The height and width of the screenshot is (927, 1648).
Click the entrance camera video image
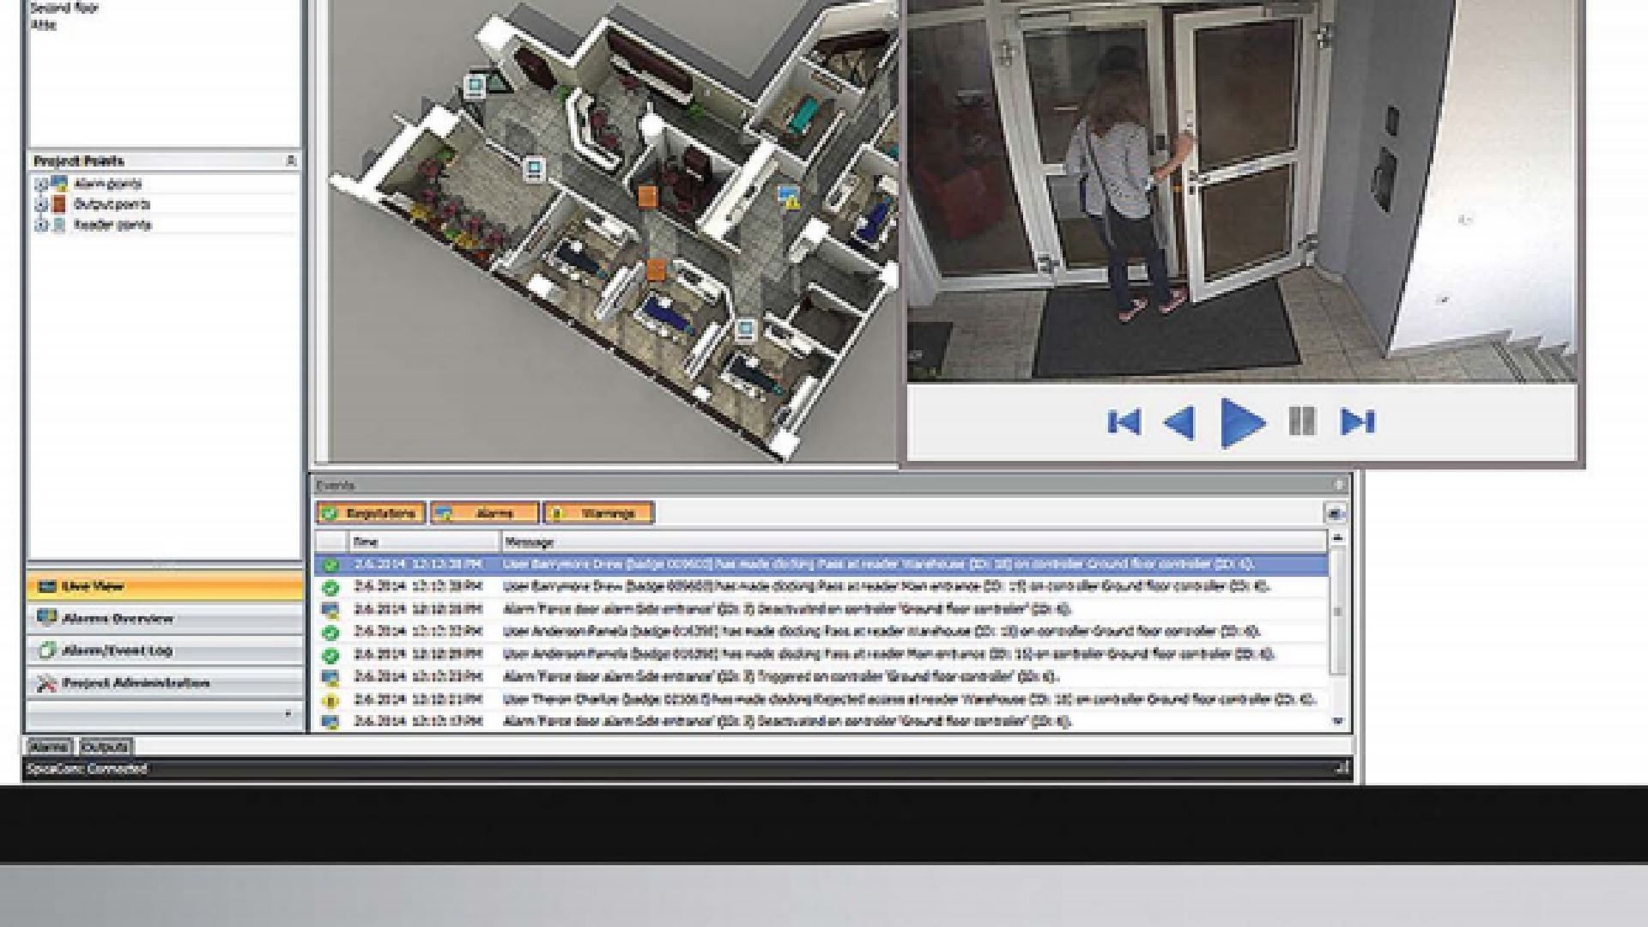pyautogui.click(x=1242, y=191)
